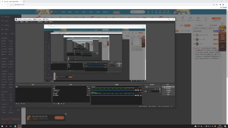Open 麦克风/Aux audio settings gear

pyautogui.click(x=141, y=95)
